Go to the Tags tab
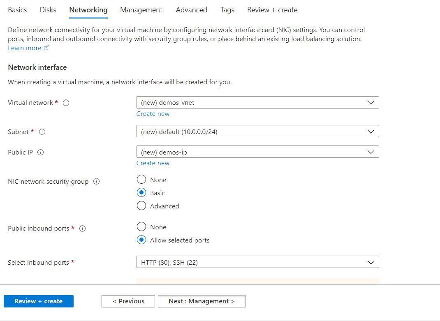440x321 pixels. click(227, 10)
